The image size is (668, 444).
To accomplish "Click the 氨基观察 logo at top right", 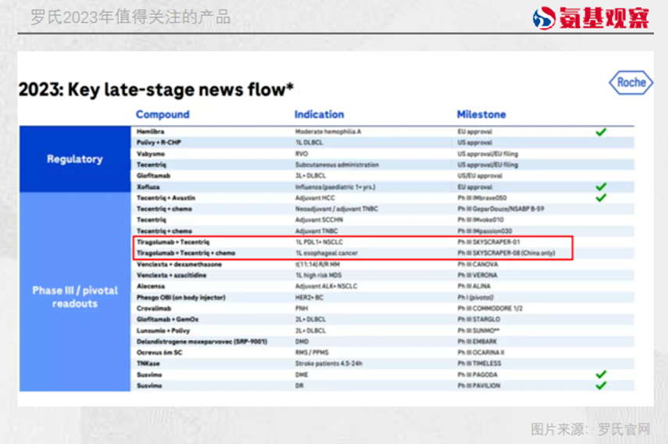I will tap(591, 17).
